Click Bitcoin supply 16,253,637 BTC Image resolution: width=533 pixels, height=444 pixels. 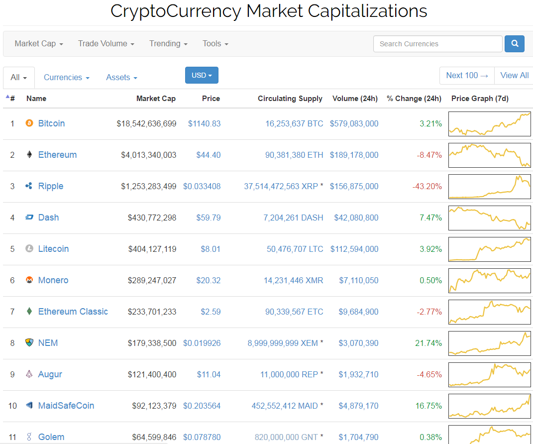pyautogui.click(x=294, y=124)
